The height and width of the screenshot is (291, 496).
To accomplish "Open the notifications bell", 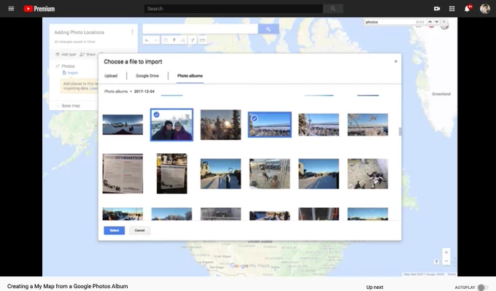I will [x=467, y=9].
